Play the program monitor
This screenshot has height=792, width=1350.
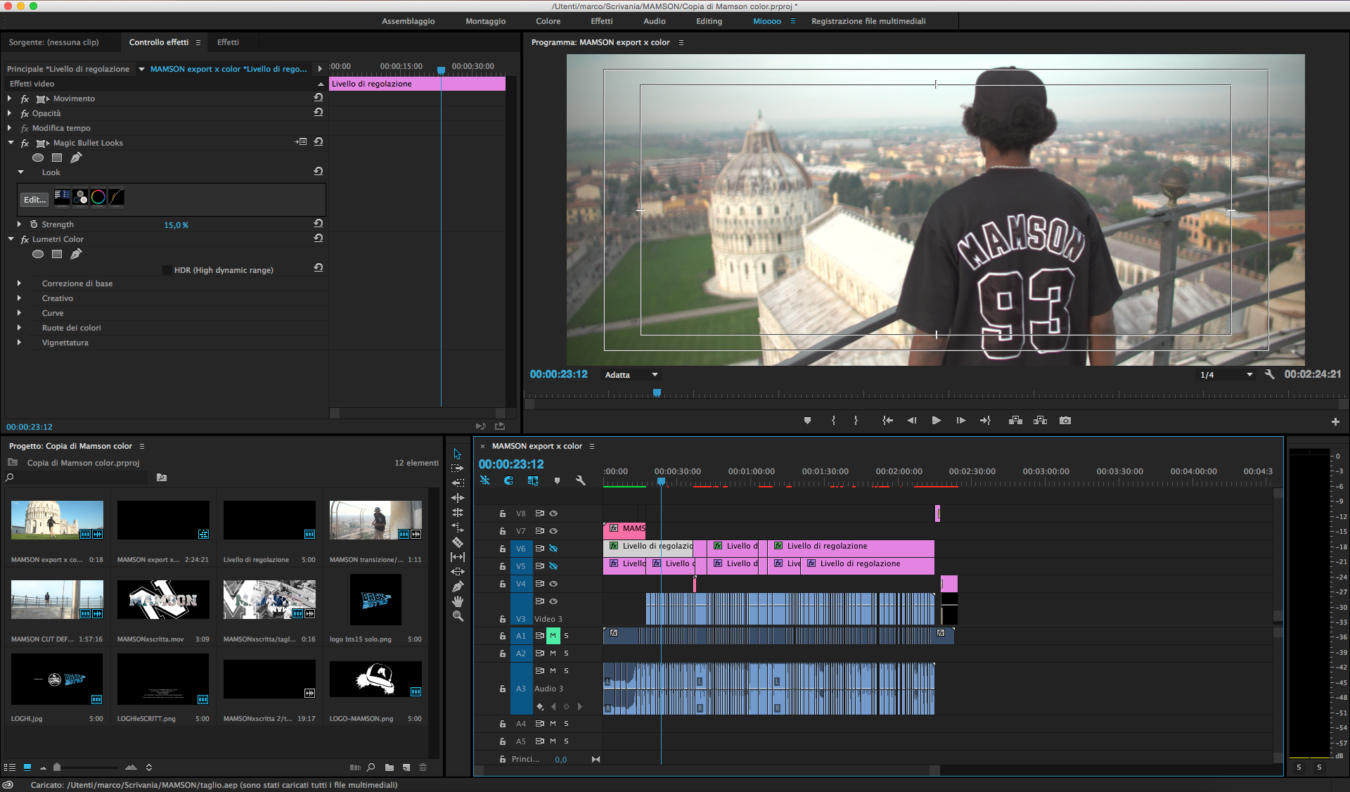[937, 421]
